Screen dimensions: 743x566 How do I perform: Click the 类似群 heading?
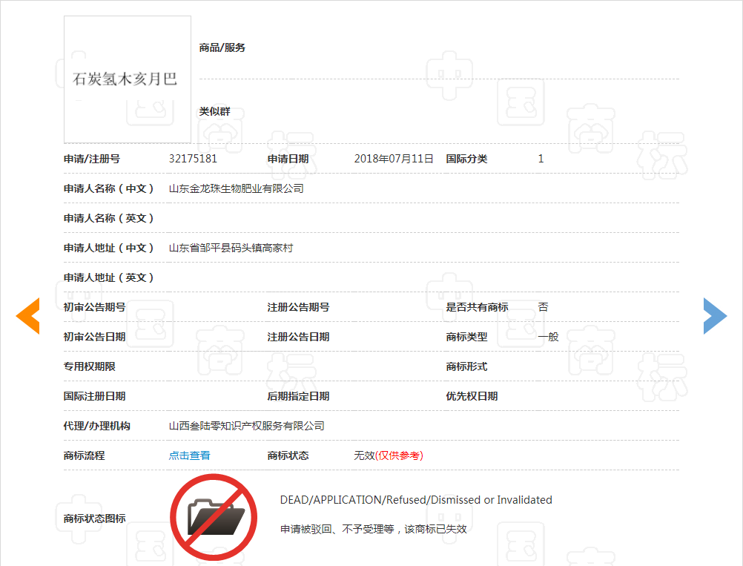point(214,111)
